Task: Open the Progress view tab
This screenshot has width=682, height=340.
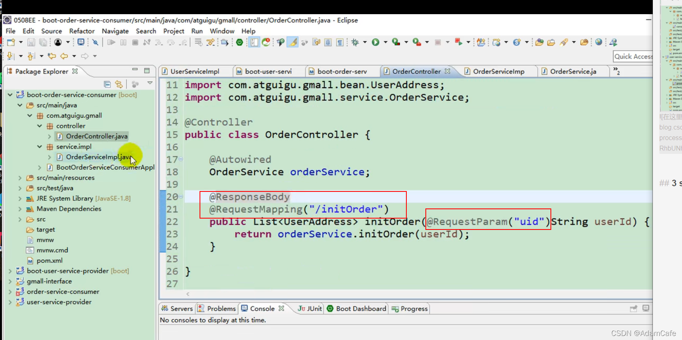Action: 410,308
